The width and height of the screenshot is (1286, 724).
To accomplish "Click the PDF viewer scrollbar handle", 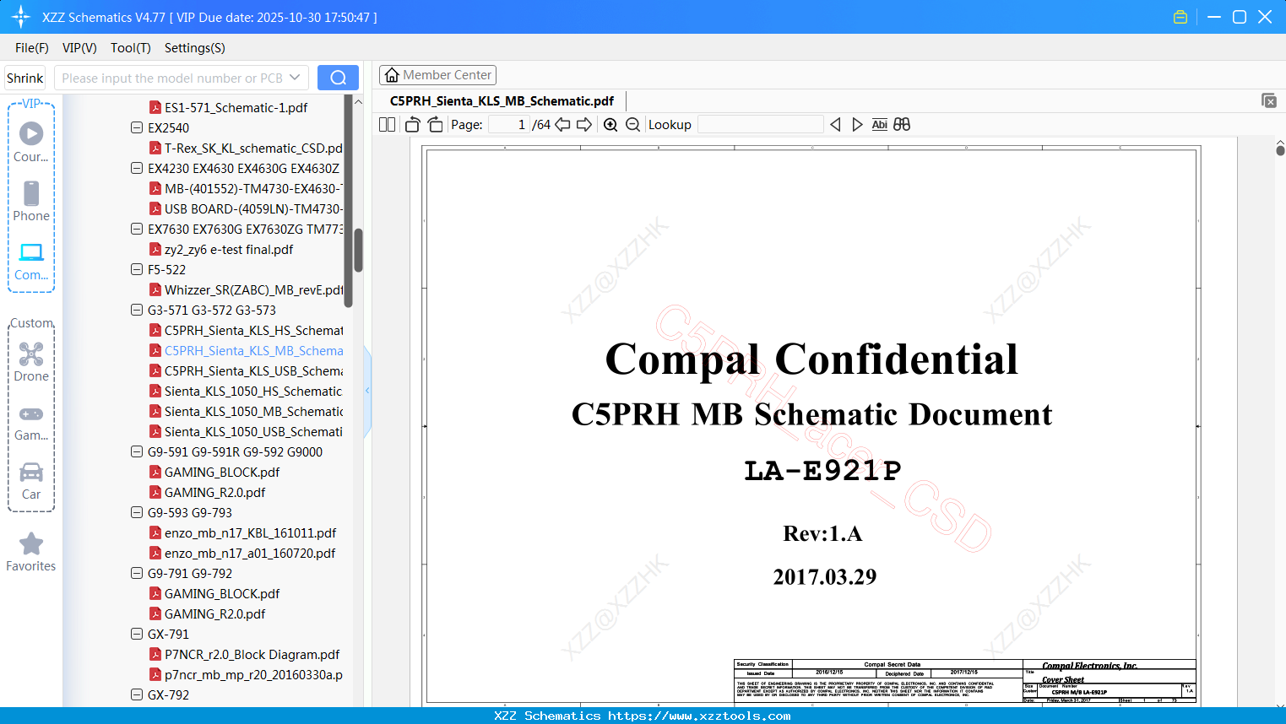I will tap(1280, 149).
